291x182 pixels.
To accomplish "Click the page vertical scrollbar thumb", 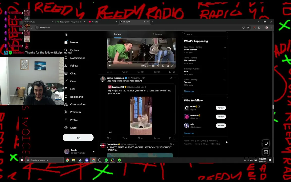I will [x=273, y=107].
